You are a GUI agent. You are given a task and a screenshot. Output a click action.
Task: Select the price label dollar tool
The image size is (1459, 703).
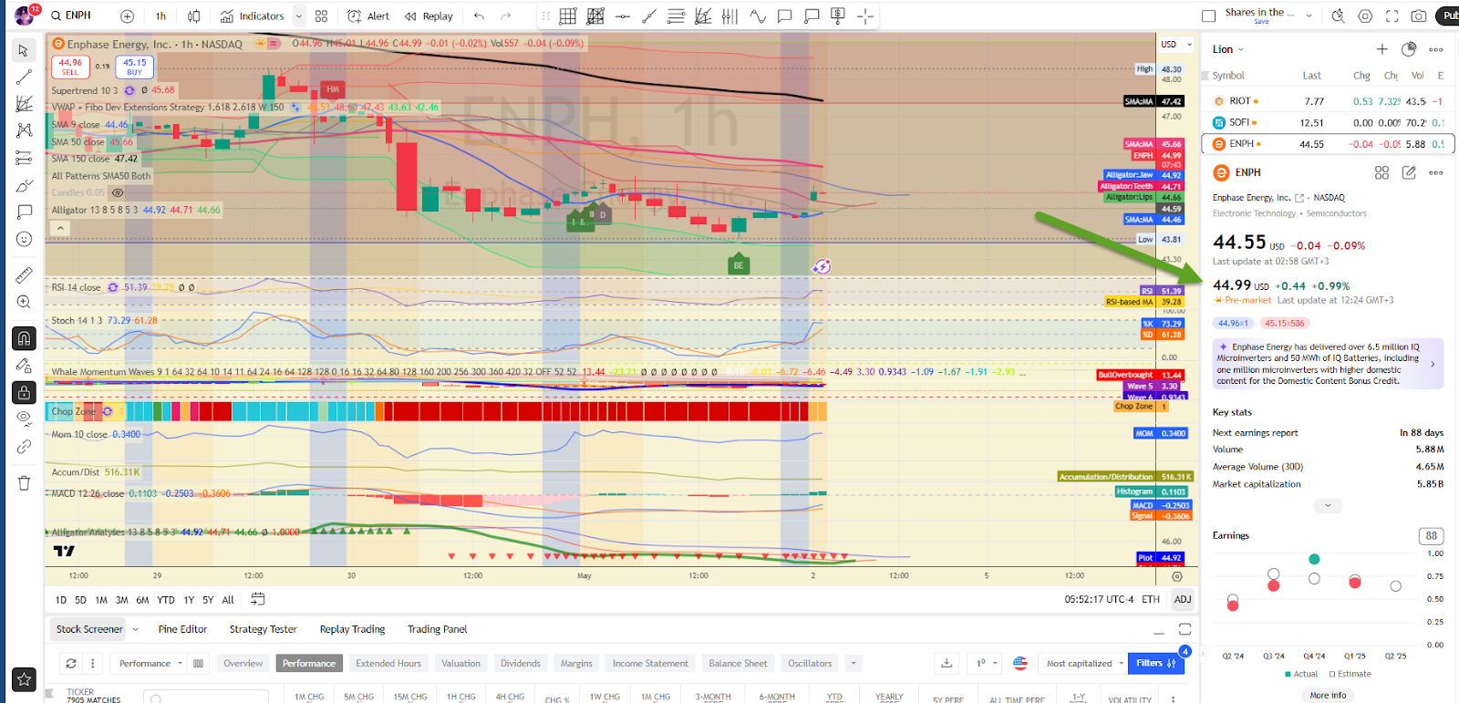(838, 16)
